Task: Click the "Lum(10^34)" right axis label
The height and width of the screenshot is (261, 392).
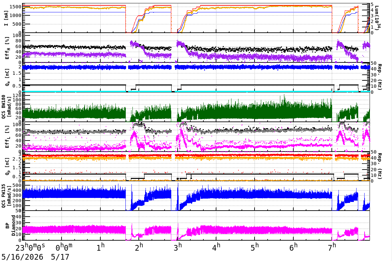Action: pos(377,18)
